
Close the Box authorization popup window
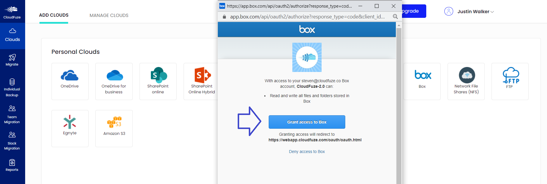coord(394,6)
